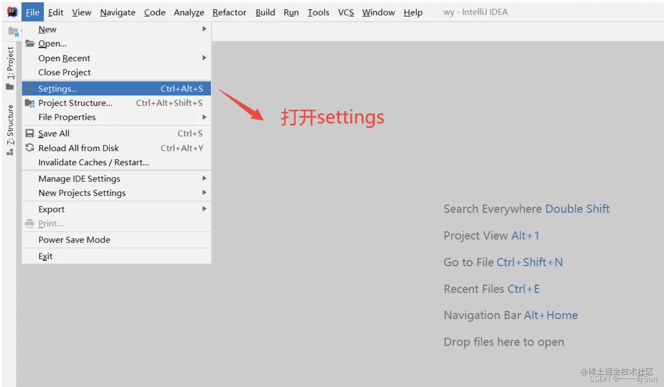Open the Refactor menu
Image resolution: width=664 pixels, height=387 pixels.
click(x=229, y=12)
